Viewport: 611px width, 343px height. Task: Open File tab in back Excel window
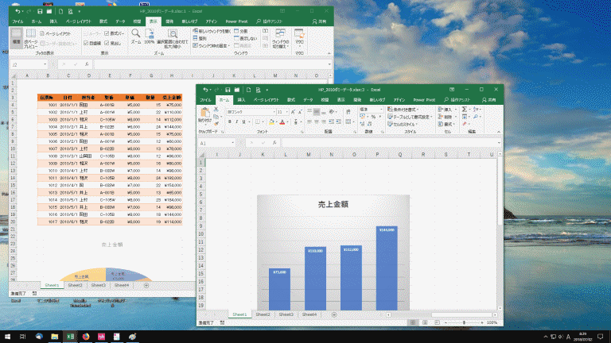18,21
